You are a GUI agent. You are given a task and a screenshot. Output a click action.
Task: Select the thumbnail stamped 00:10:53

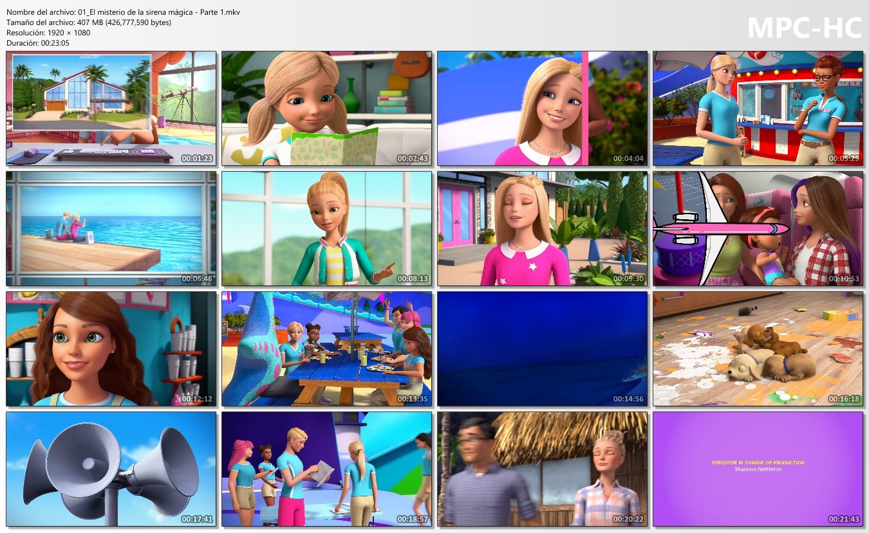(758, 229)
